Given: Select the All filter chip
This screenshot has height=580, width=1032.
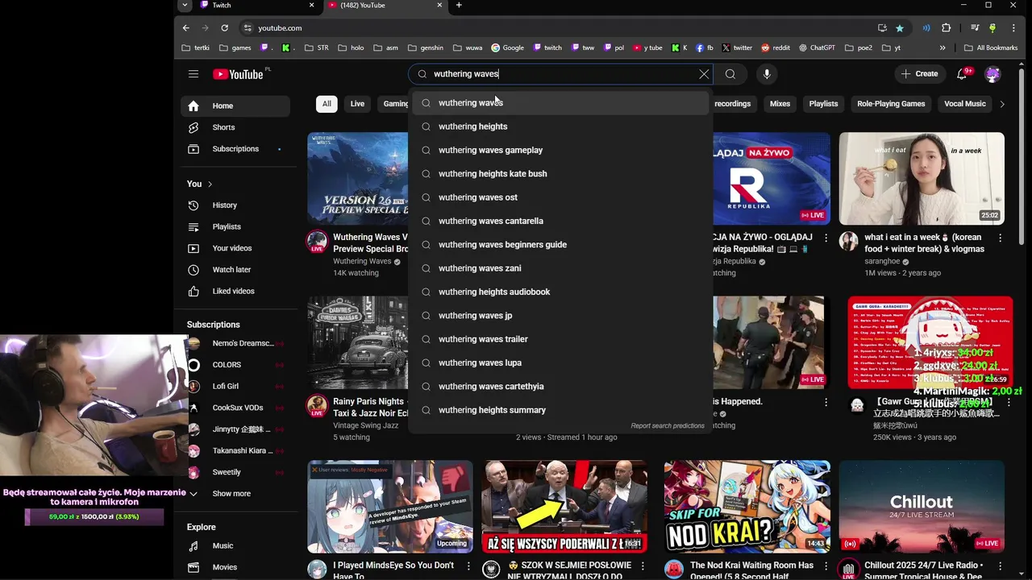Looking at the screenshot, I should [327, 104].
